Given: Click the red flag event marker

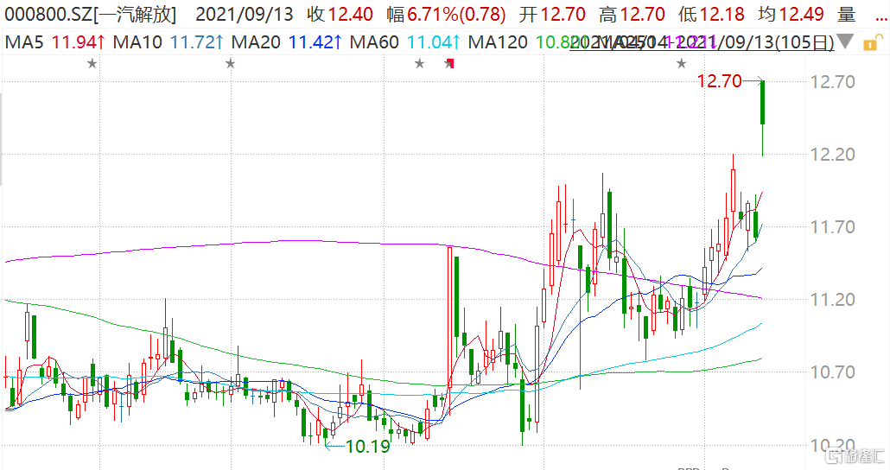Looking at the screenshot, I should click(451, 63).
